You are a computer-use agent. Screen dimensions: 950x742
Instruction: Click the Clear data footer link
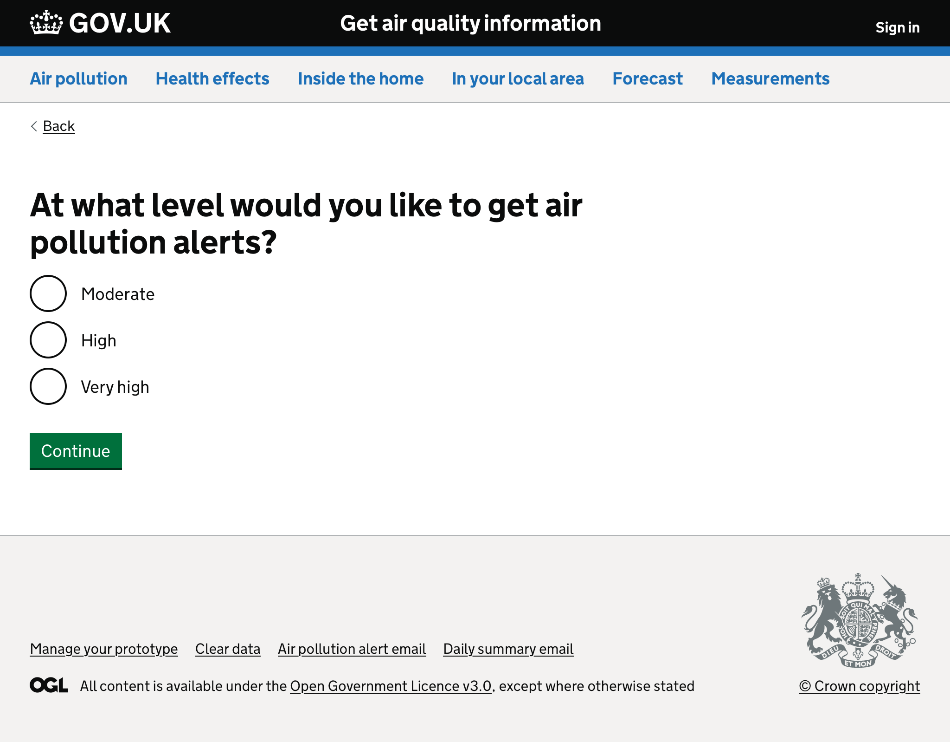[x=227, y=649]
